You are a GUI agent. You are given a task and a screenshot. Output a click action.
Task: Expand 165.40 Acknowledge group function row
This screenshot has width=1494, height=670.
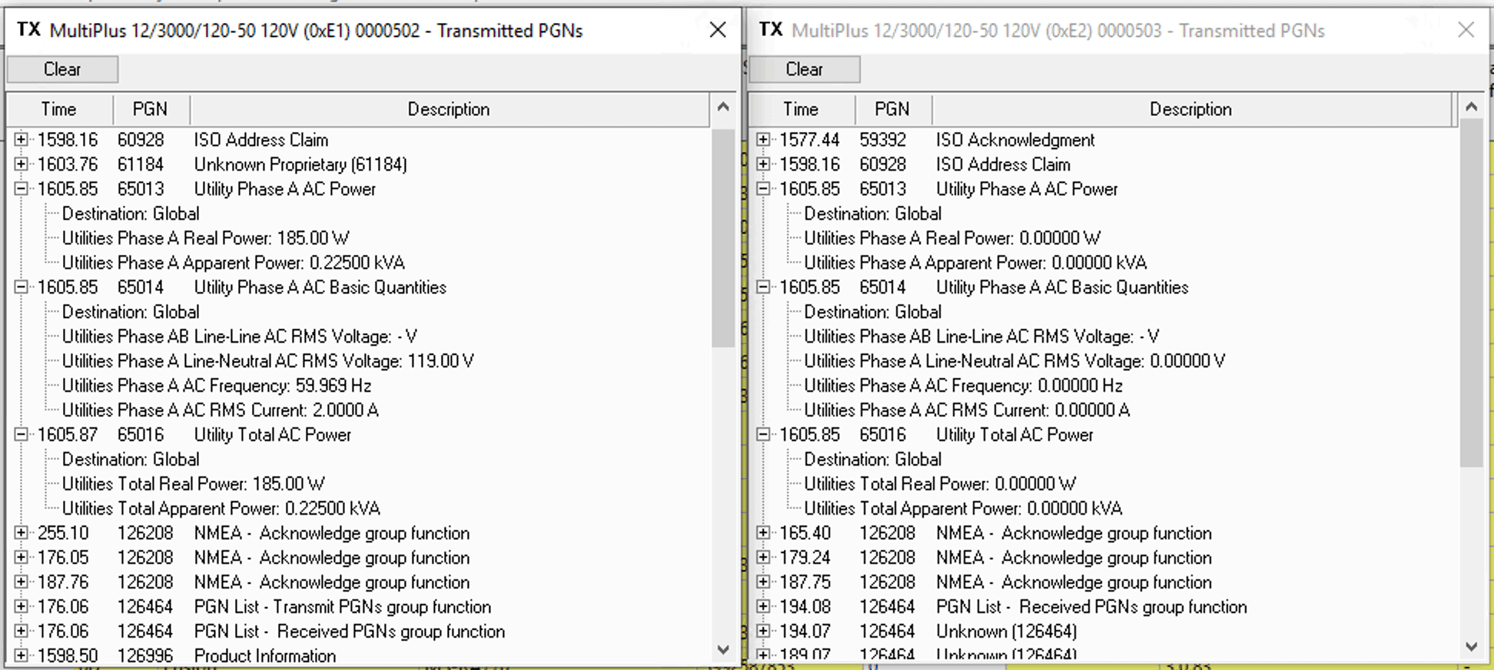click(x=763, y=533)
